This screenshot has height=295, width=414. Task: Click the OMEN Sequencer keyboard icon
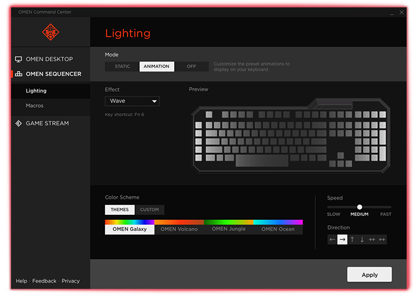(x=18, y=73)
